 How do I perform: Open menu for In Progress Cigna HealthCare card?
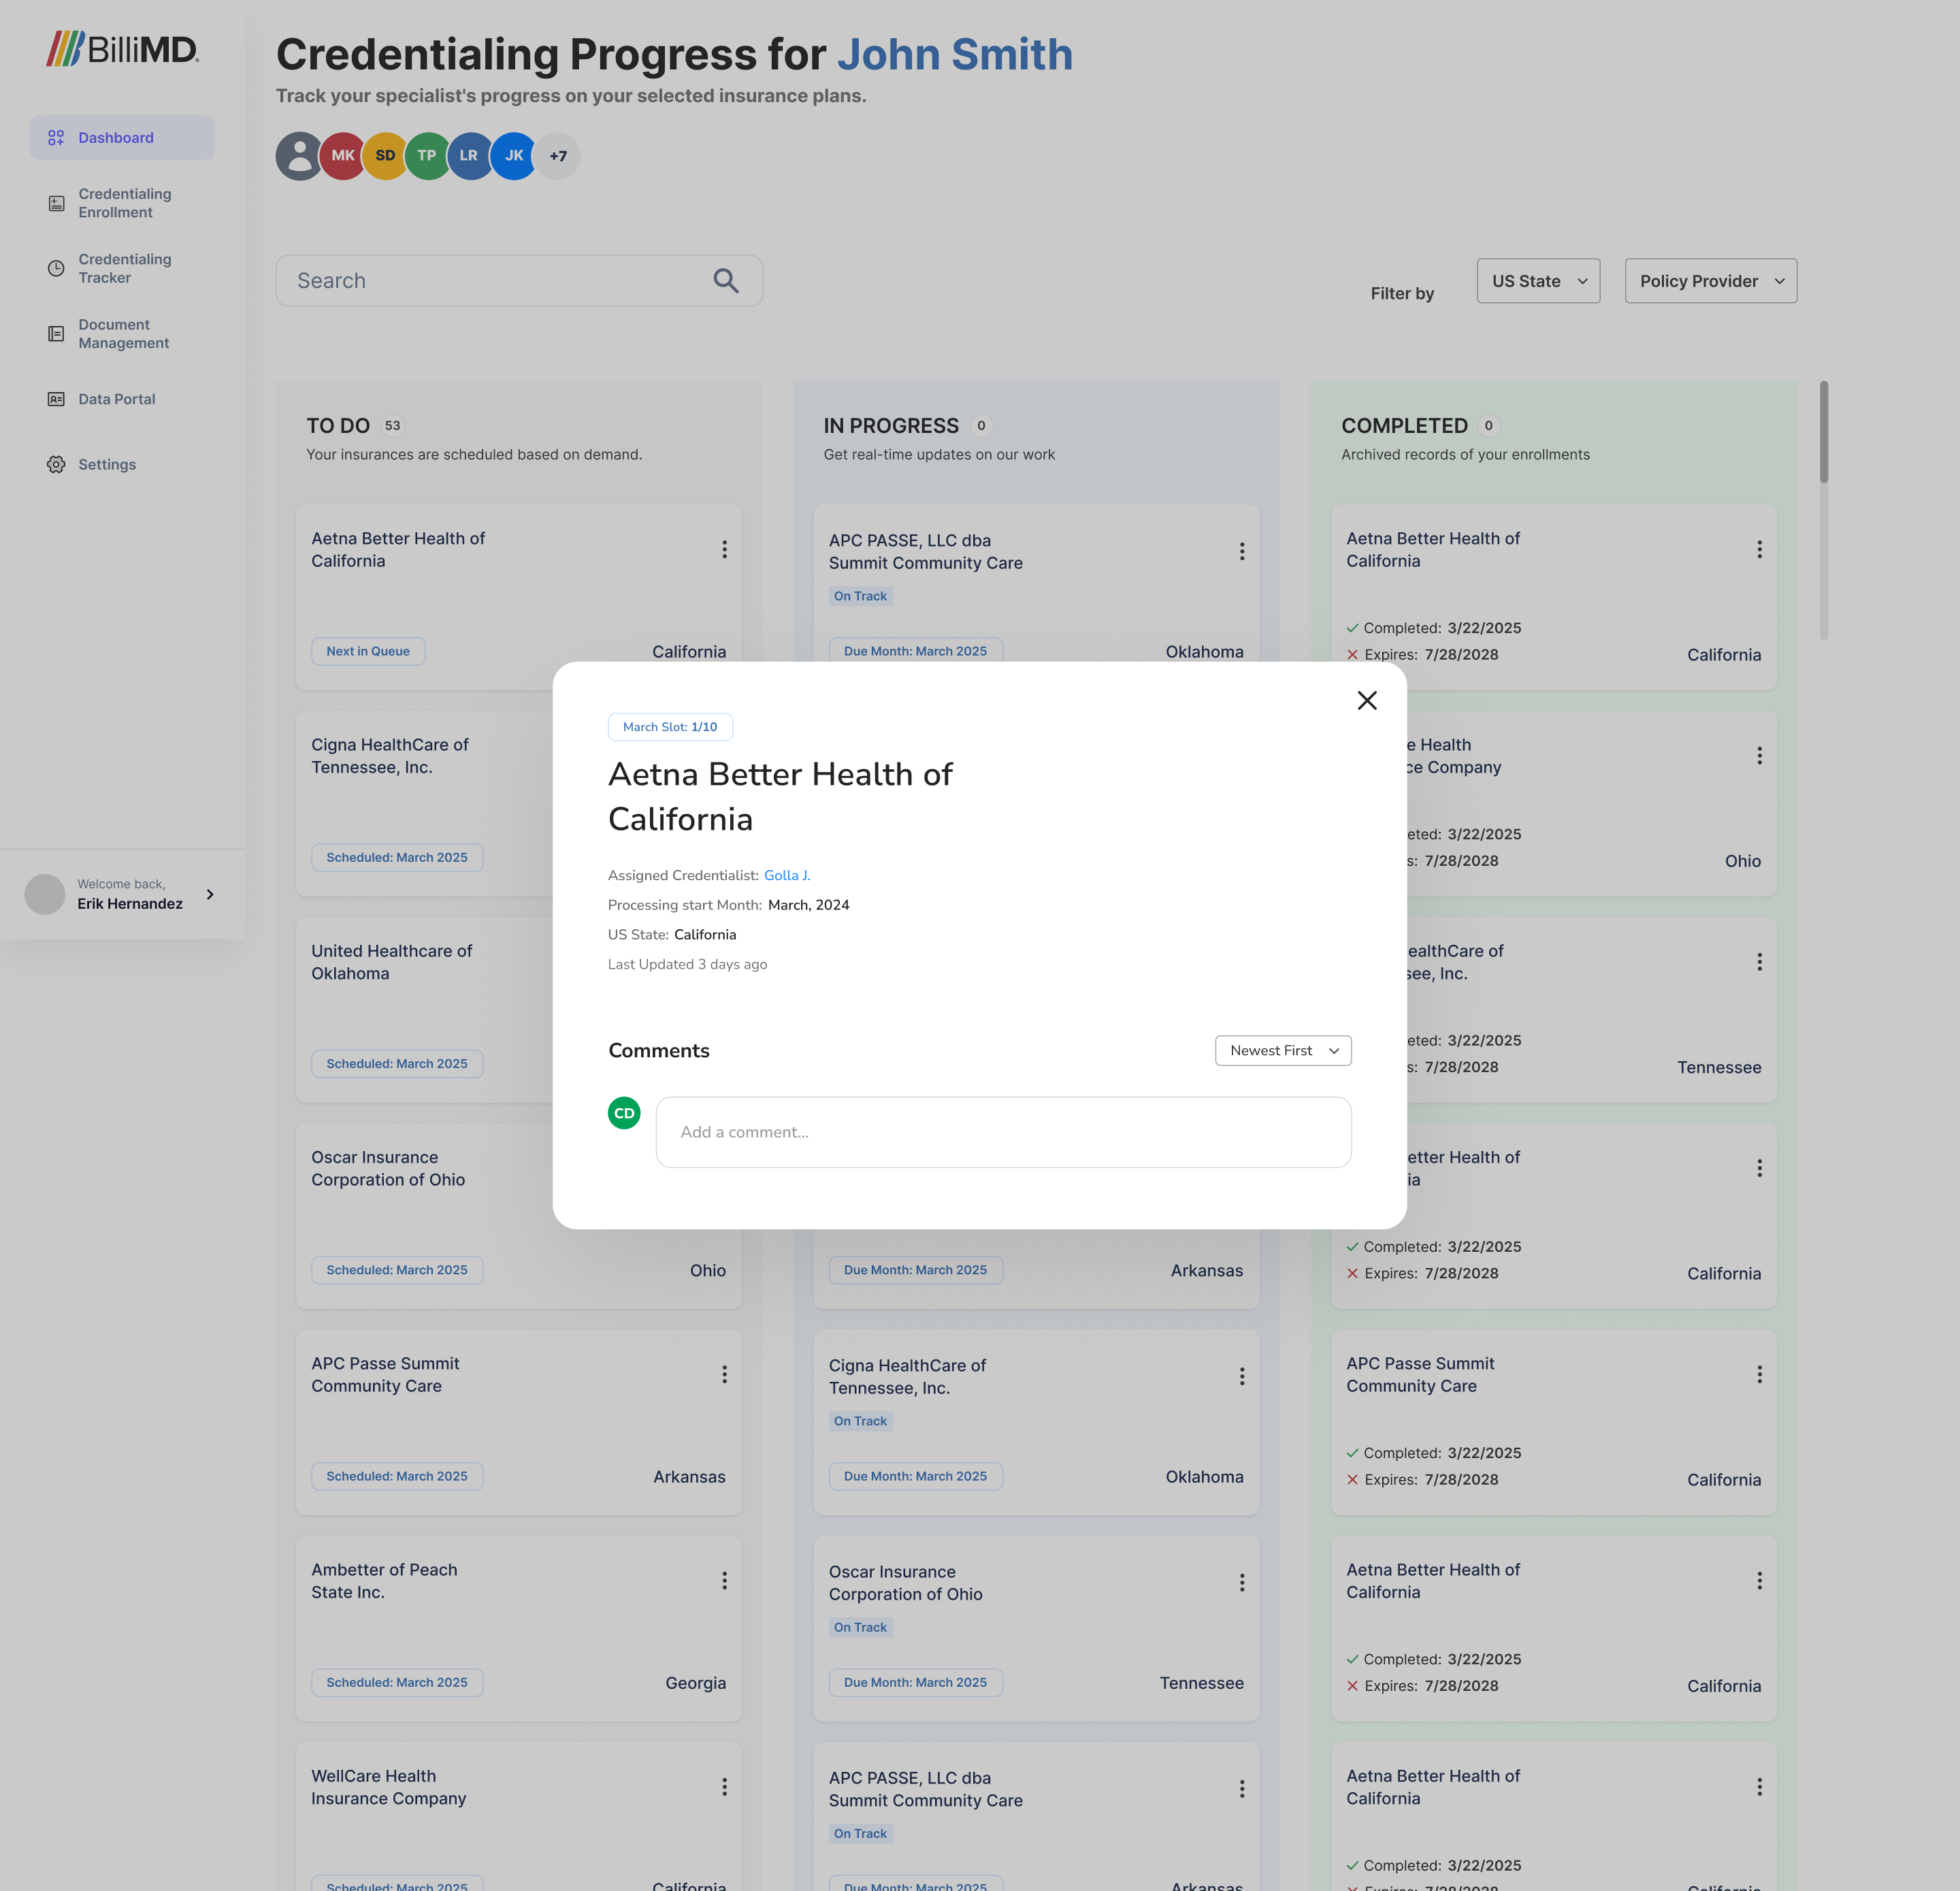point(1242,1376)
